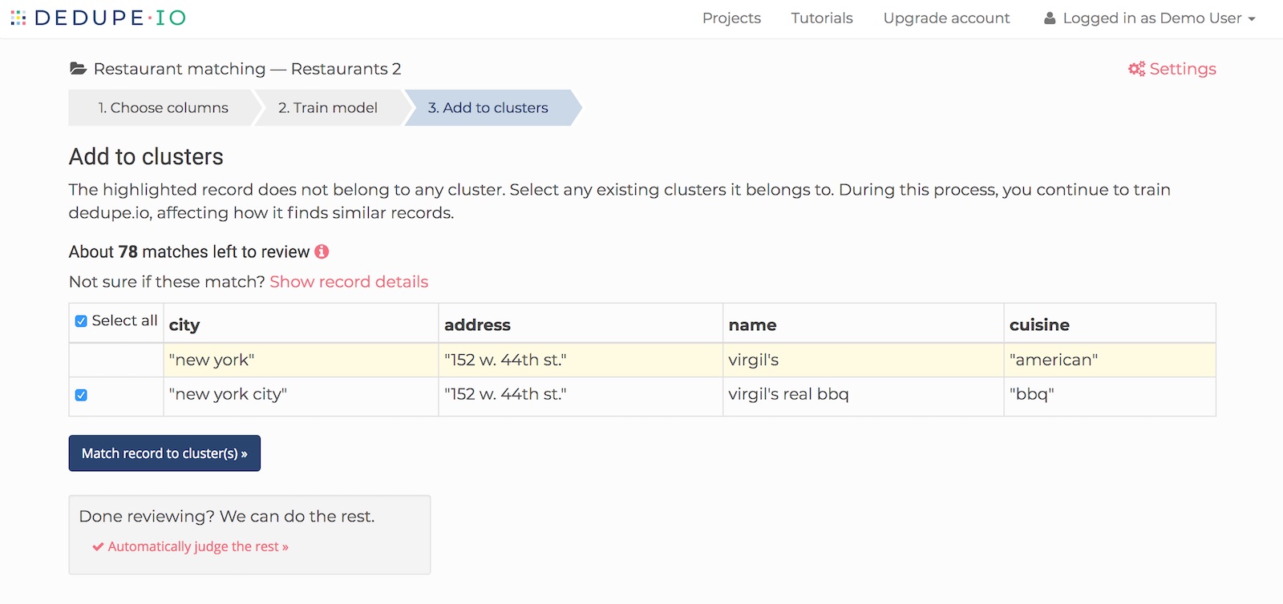This screenshot has height=604, width=1283.
Task: Click the Add to clusters heading
Action: click(146, 157)
